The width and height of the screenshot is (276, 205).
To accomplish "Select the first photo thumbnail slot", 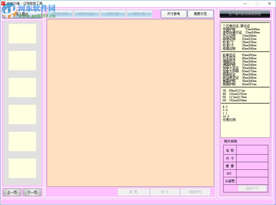I will [x=22, y=33].
